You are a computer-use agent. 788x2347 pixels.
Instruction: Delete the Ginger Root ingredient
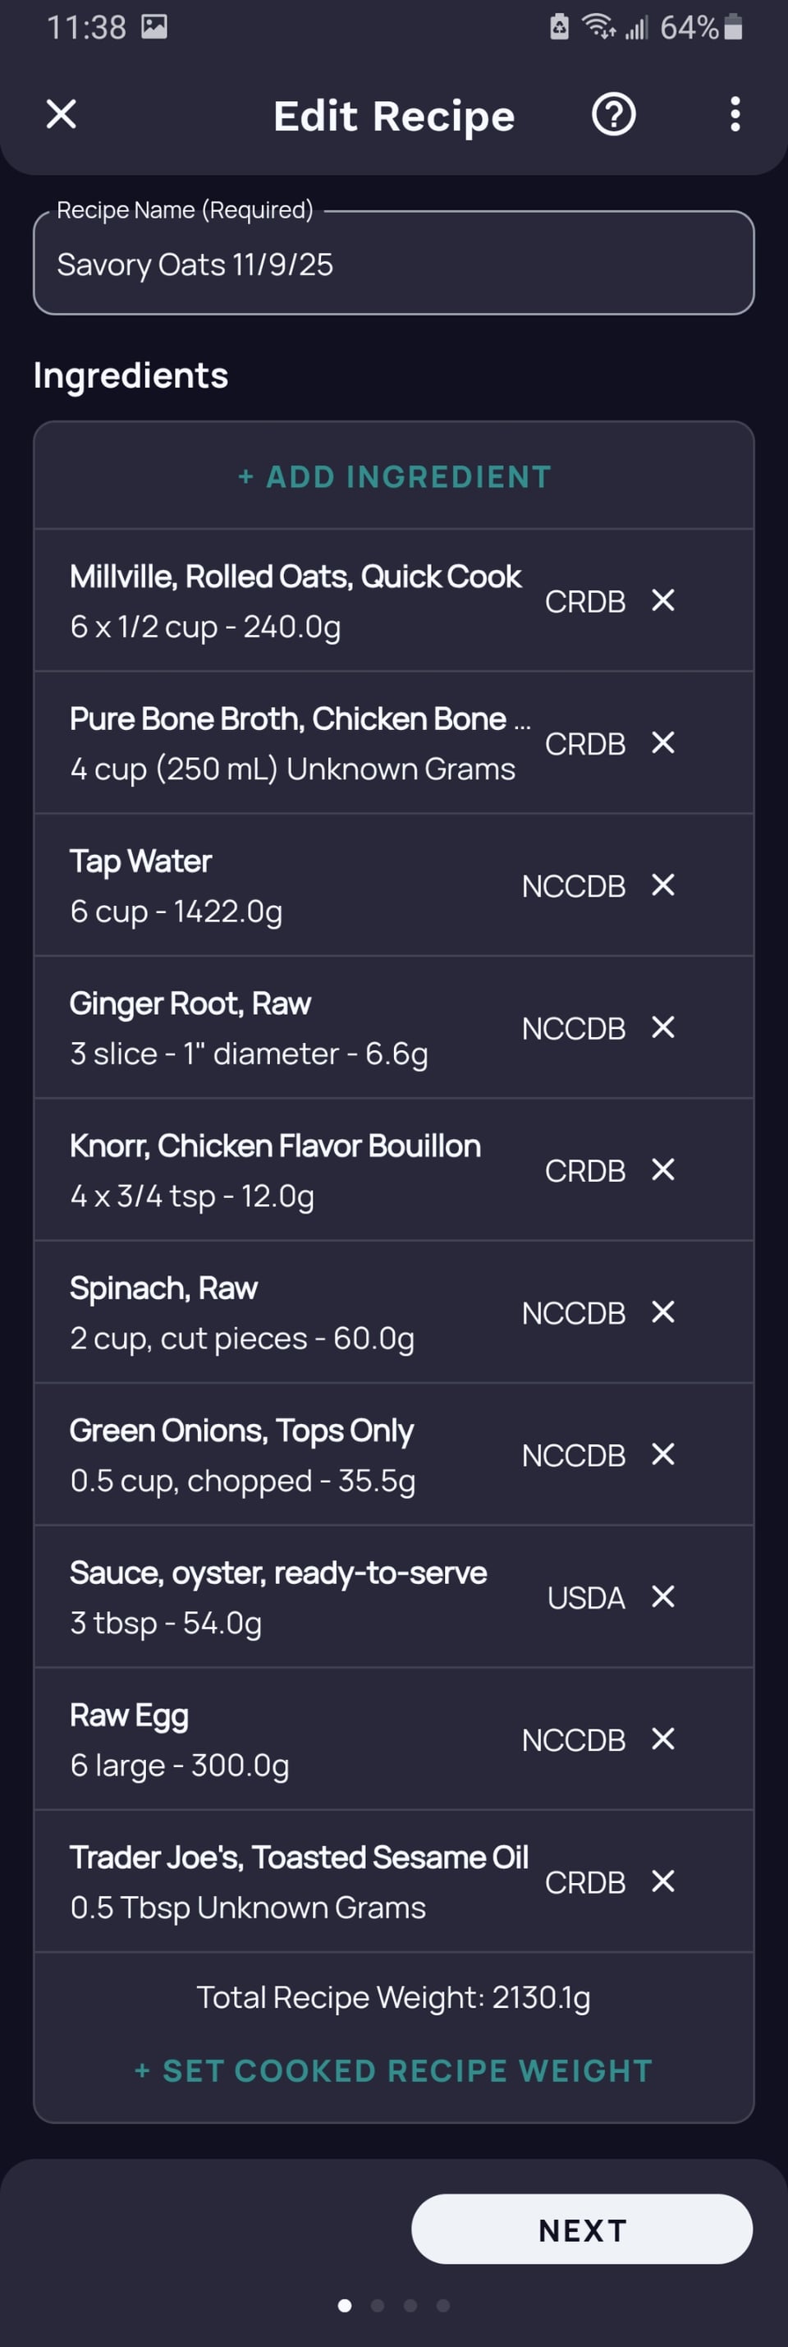click(663, 1027)
